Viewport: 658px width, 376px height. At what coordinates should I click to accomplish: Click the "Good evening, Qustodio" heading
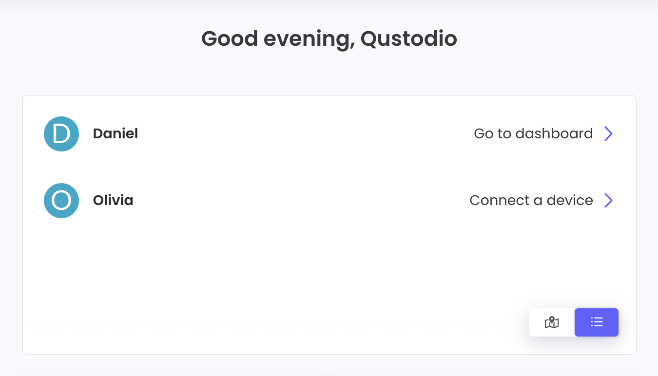329,39
